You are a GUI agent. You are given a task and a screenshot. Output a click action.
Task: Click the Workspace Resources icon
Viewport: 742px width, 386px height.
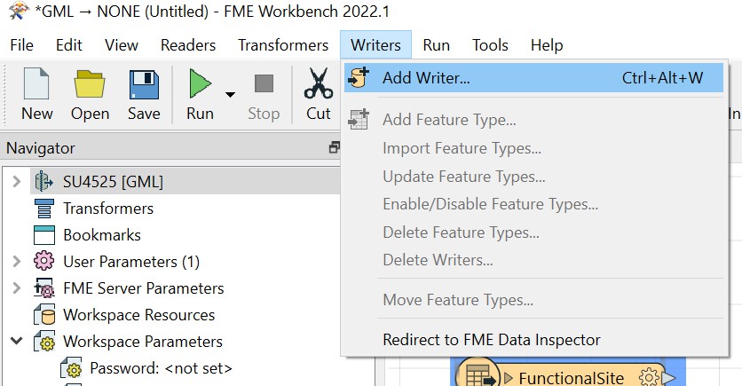pyautogui.click(x=44, y=315)
